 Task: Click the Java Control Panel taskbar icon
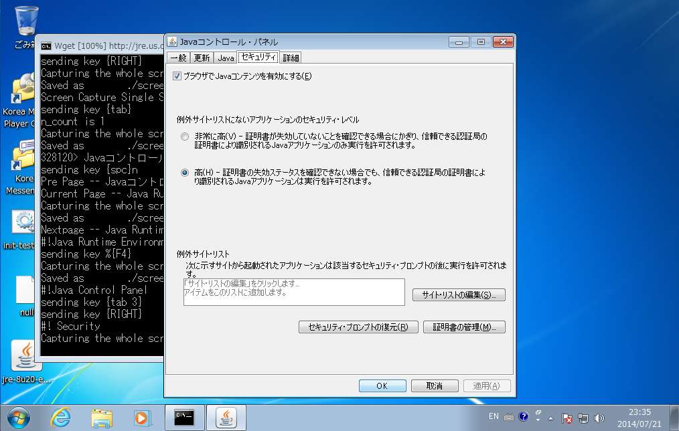[226, 417]
